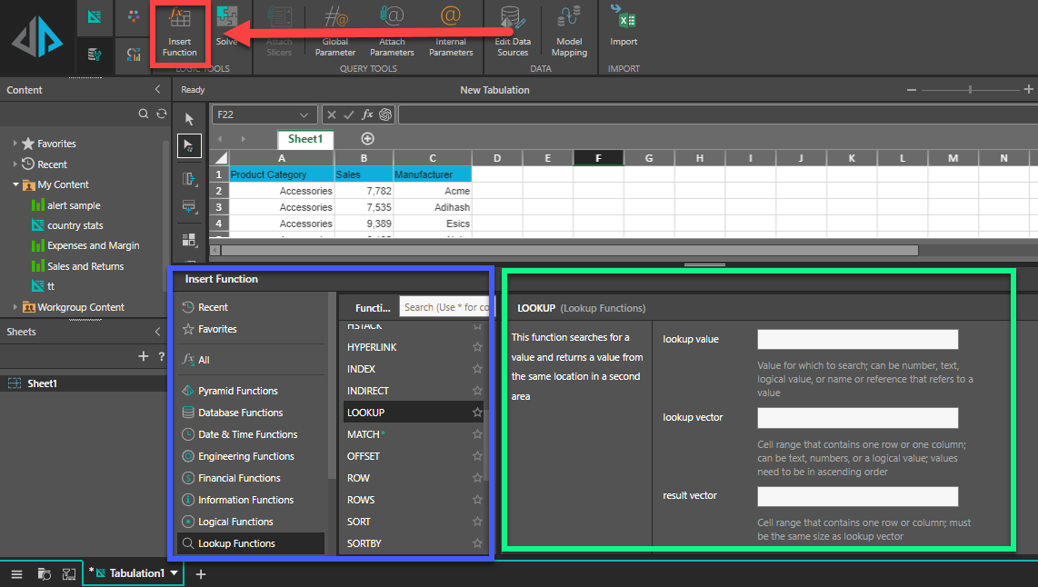This screenshot has height=587, width=1038.
Task: Choose the HYPERLINK function from the list
Action: tap(372, 347)
